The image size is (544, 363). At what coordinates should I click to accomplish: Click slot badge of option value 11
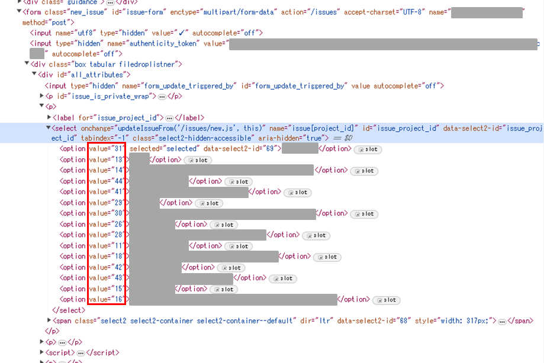[x=239, y=247]
